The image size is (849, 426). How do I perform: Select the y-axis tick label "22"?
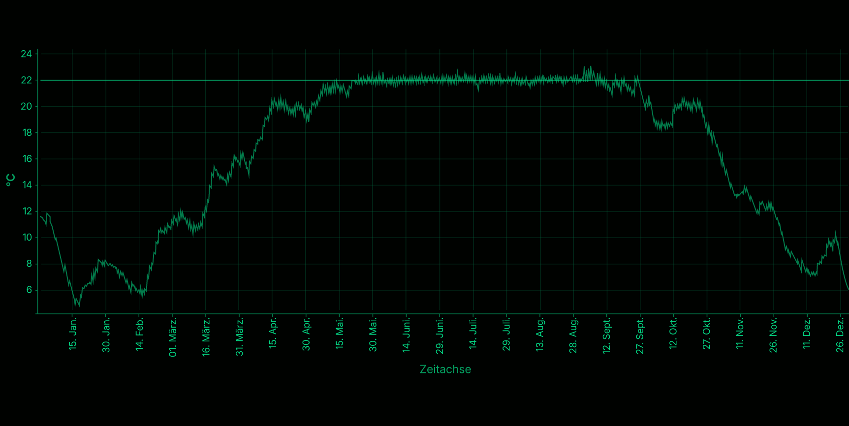click(x=26, y=80)
